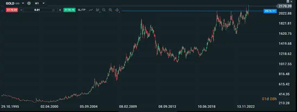Image resolution: width=297 pixels, height=112 pixels.
Task: Select the blue 2075.11 horizontal line label
Action: point(270,11)
